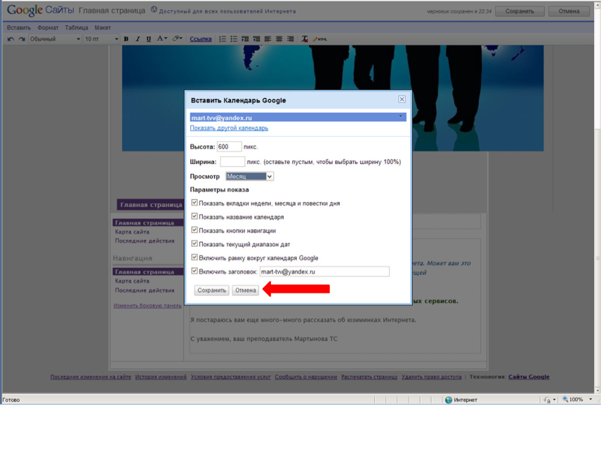601x451 pixels.
Task: Open the 'Вставить' menu
Action: pos(19,28)
